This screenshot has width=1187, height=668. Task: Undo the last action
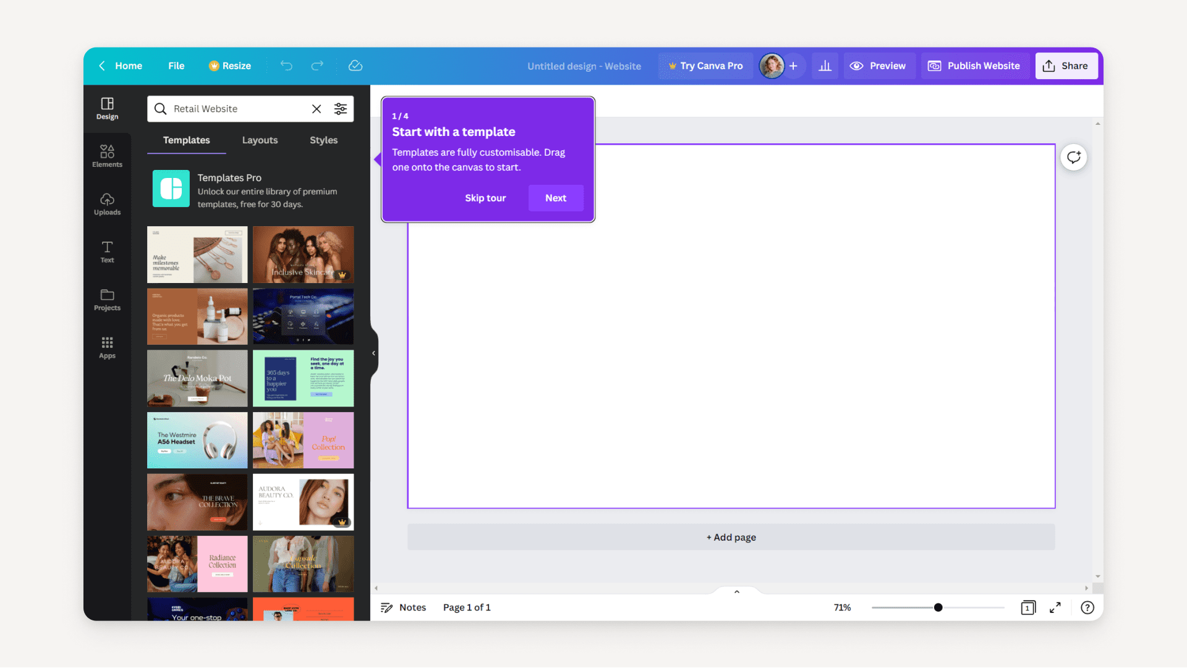coord(286,66)
